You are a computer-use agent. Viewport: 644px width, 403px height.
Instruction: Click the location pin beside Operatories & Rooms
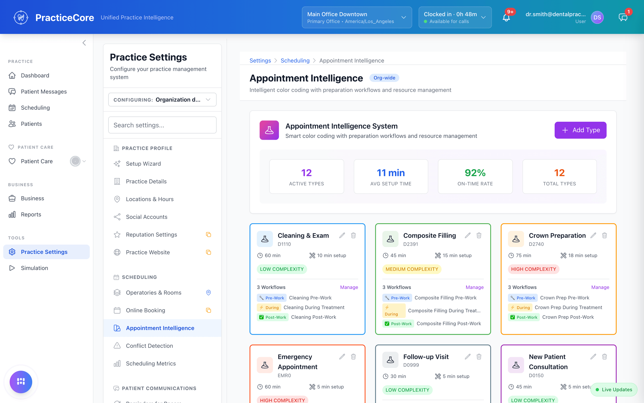pos(208,293)
